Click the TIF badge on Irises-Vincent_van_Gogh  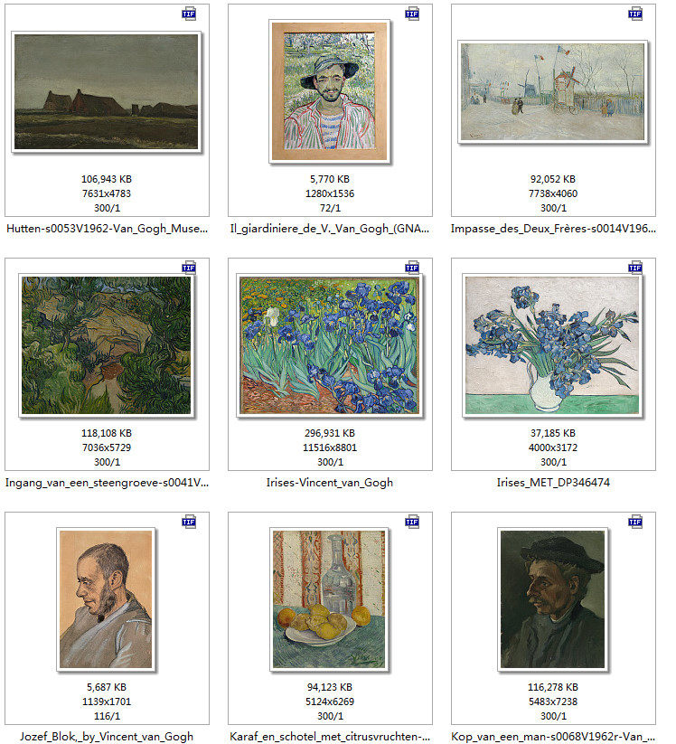(x=412, y=268)
